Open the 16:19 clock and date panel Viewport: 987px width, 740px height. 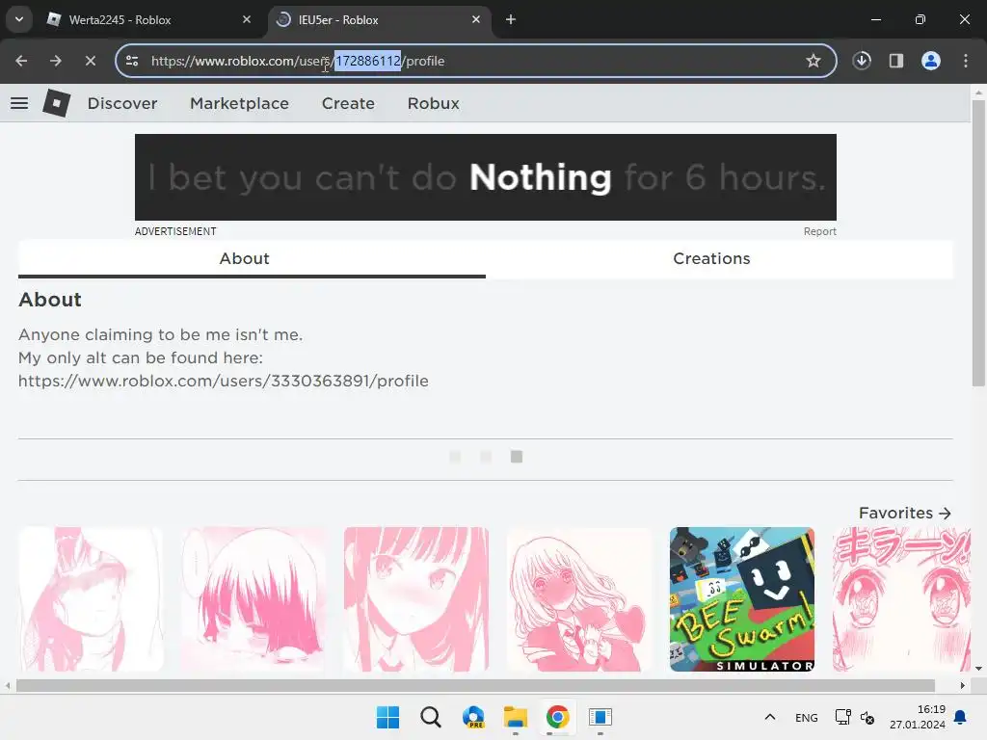(918, 717)
